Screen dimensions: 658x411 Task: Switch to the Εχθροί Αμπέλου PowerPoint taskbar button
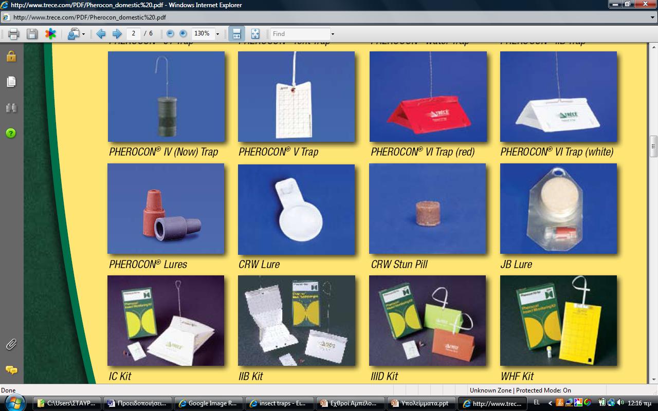coord(350,403)
